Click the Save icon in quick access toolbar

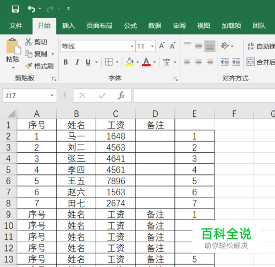[15, 9]
